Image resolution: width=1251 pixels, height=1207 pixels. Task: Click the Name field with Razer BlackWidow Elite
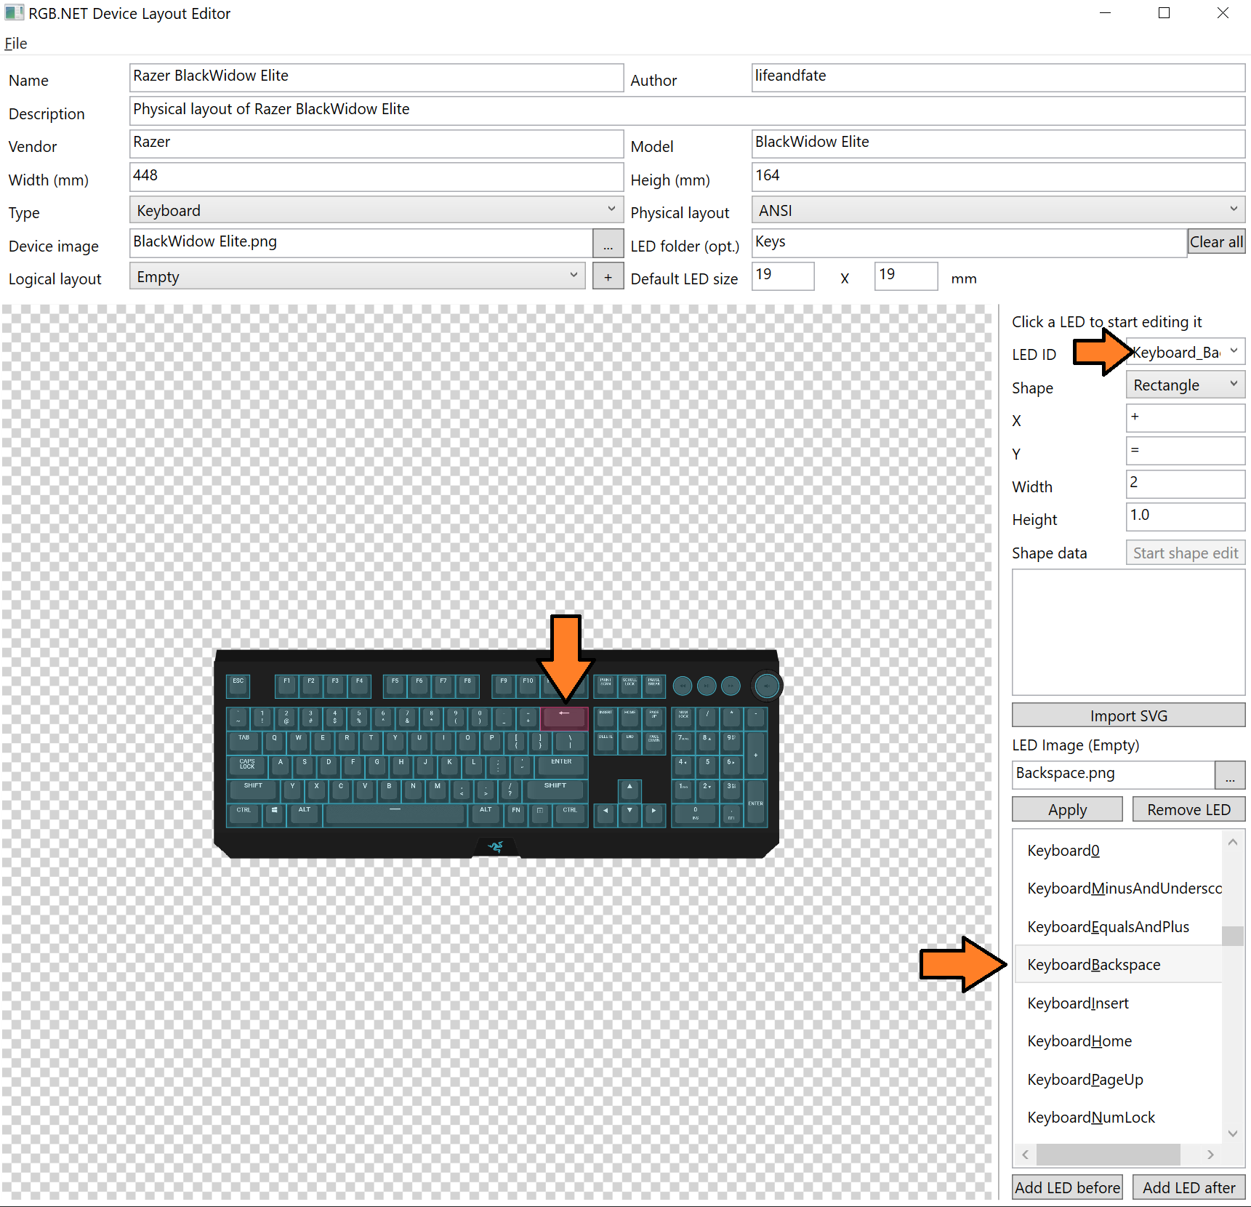(377, 77)
